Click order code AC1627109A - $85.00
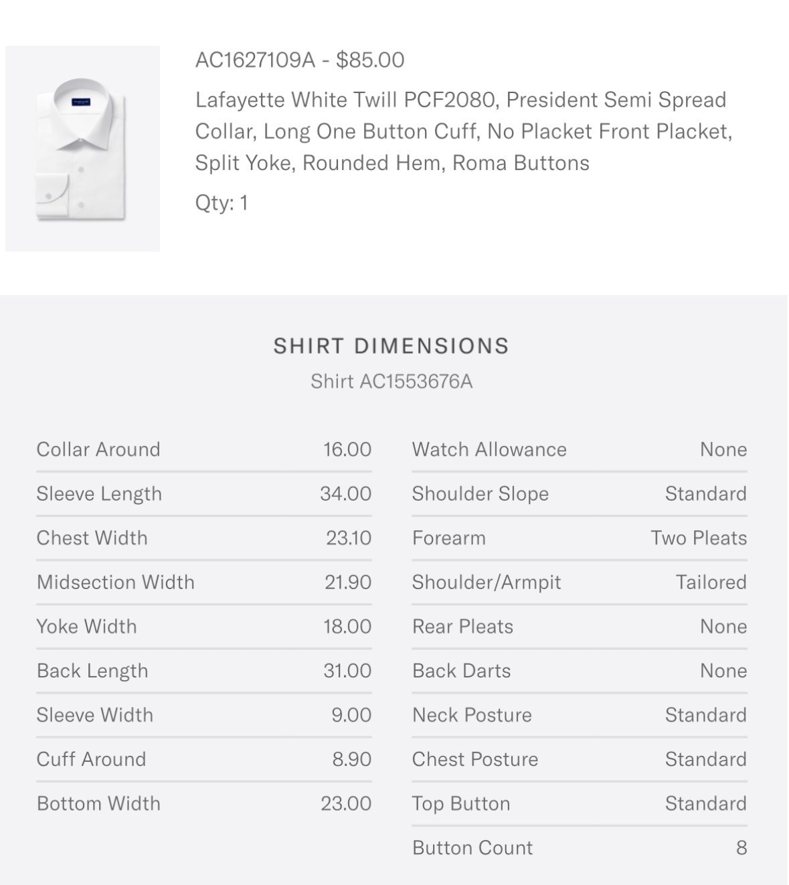789x885 pixels. 300,60
